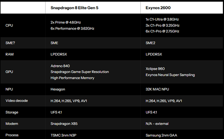Click the Snapdragon 8 Elite Gen 5 header

coord(74,8)
